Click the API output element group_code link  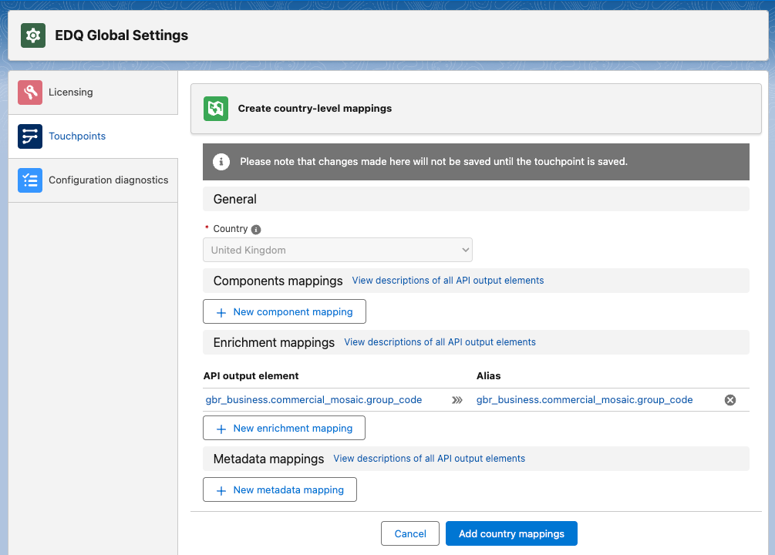click(x=313, y=399)
